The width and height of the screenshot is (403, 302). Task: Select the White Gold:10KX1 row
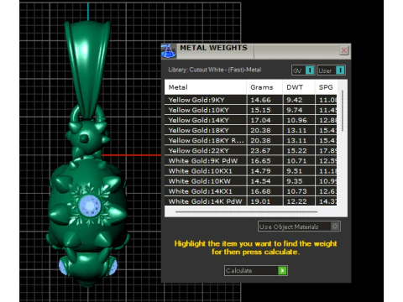[x=251, y=171]
